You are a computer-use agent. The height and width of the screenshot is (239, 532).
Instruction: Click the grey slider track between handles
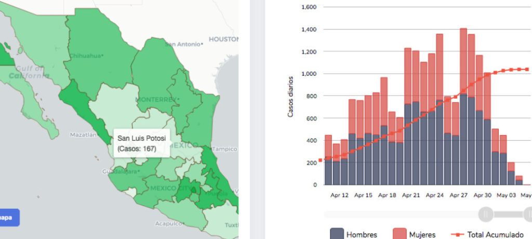[507, 214]
